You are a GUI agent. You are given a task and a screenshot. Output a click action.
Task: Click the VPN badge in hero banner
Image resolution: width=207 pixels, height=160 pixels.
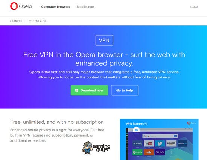pos(104,40)
